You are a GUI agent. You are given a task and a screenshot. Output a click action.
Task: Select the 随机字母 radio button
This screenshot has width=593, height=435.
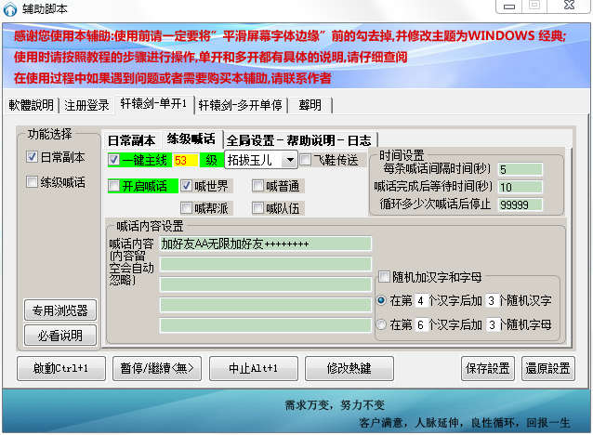point(382,324)
